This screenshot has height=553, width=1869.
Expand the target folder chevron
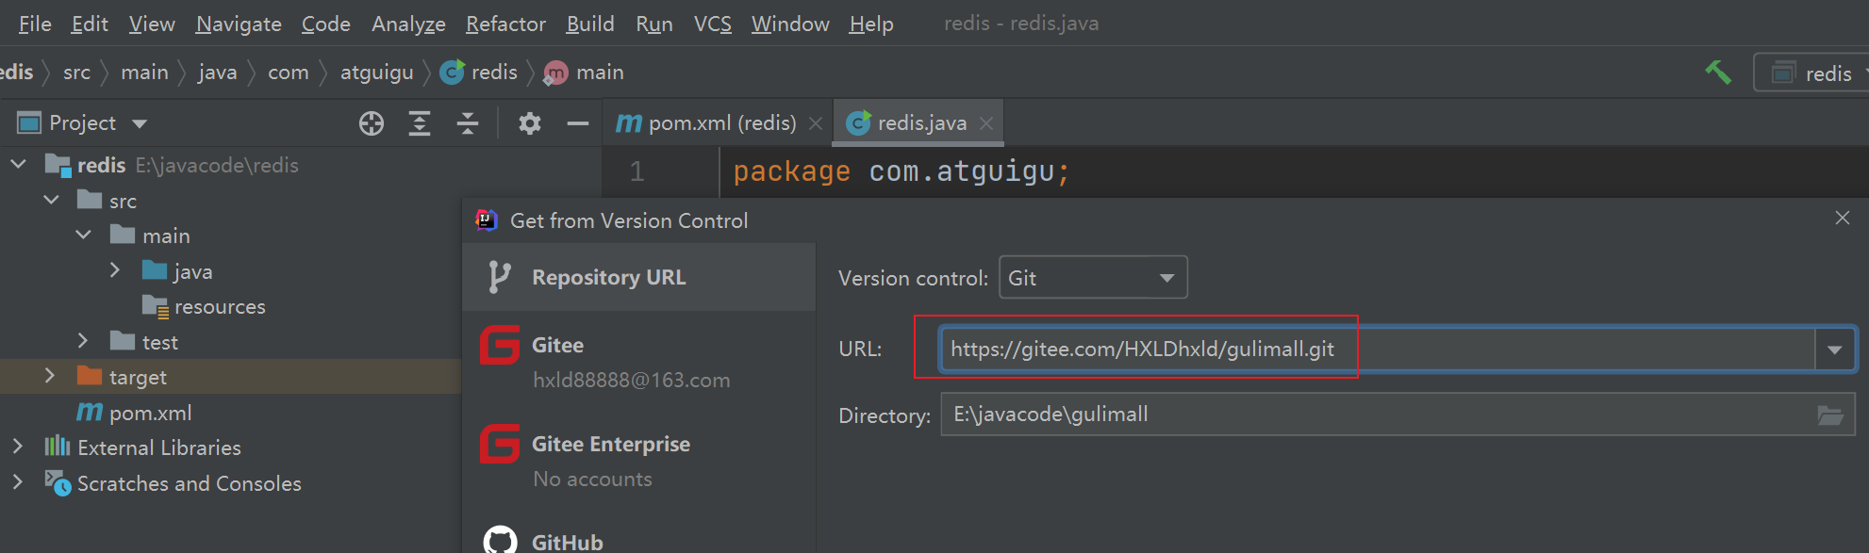click(x=50, y=376)
